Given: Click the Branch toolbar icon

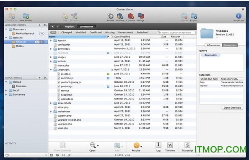Looking at the screenshot, I should [74, 16].
